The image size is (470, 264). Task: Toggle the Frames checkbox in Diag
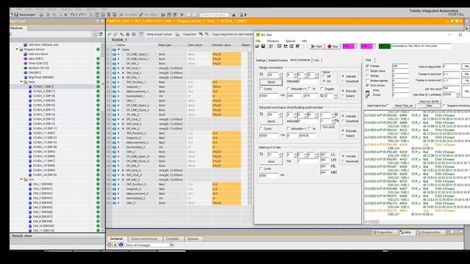click(367, 66)
